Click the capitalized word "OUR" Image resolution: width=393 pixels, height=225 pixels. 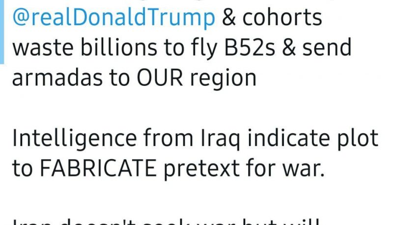click(160, 78)
